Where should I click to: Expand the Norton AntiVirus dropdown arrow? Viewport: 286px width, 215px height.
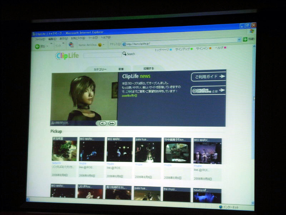click(x=104, y=45)
